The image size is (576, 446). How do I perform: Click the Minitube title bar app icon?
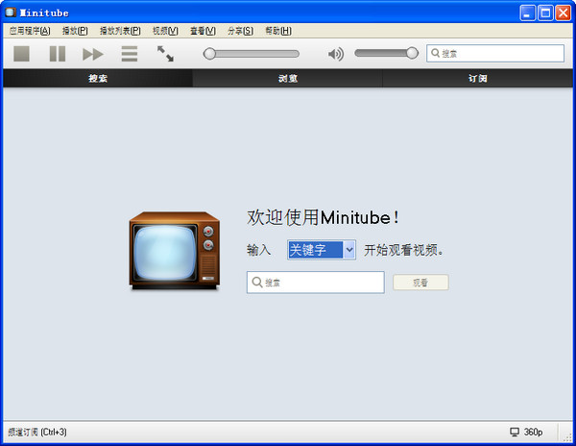click(x=11, y=12)
